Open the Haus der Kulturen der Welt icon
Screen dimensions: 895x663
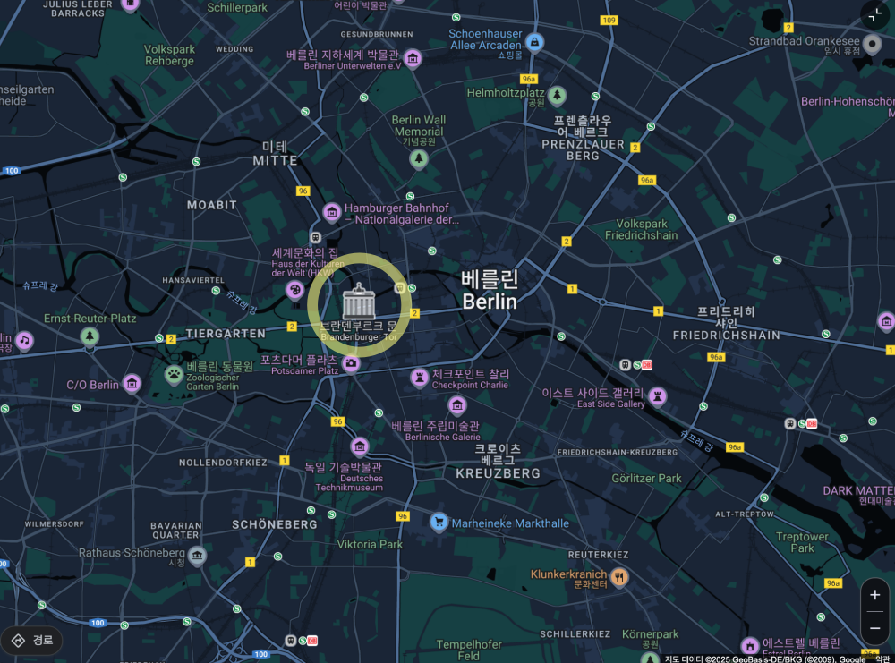[294, 291]
